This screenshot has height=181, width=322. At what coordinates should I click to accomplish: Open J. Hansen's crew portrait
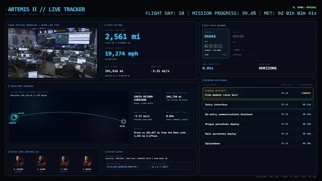click(87, 161)
